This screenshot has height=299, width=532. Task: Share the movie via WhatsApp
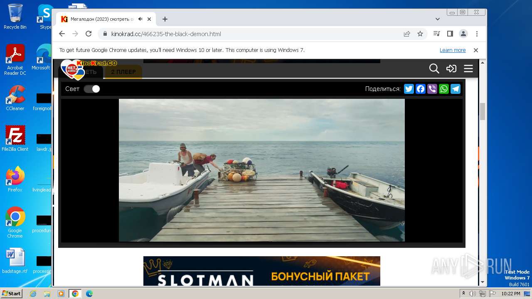click(444, 89)
